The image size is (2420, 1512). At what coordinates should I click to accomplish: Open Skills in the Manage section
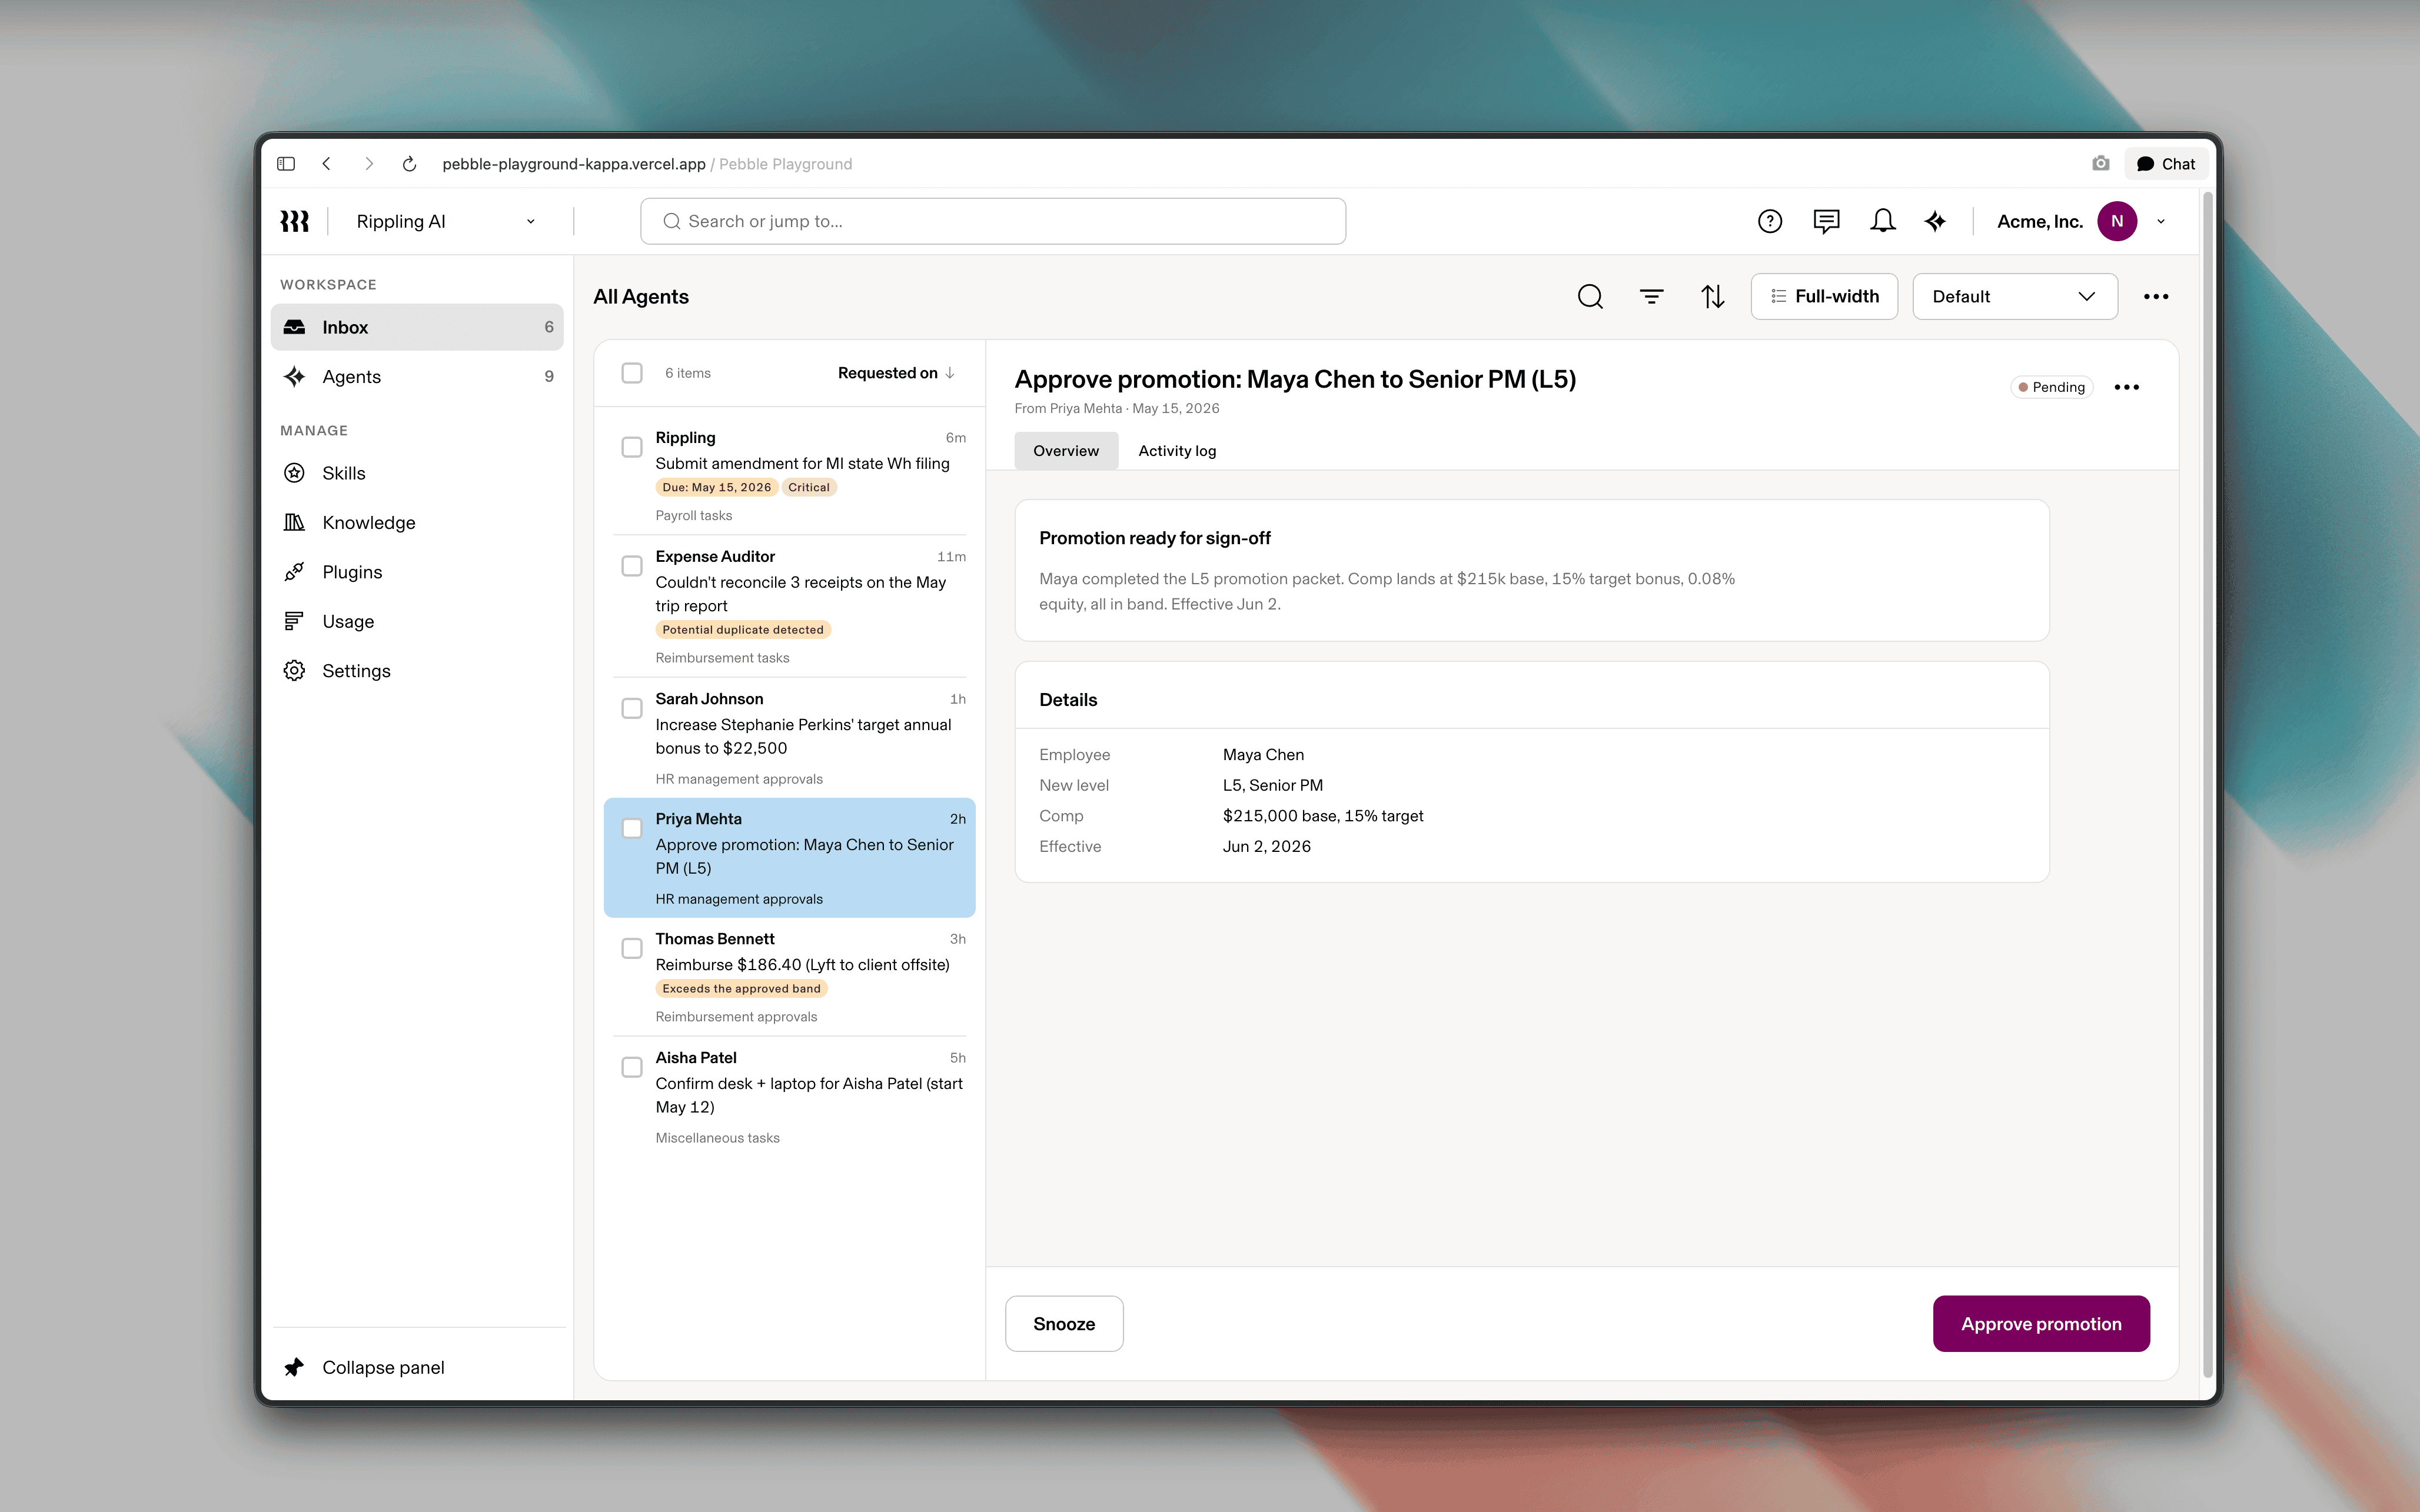[x=417, y=473]
